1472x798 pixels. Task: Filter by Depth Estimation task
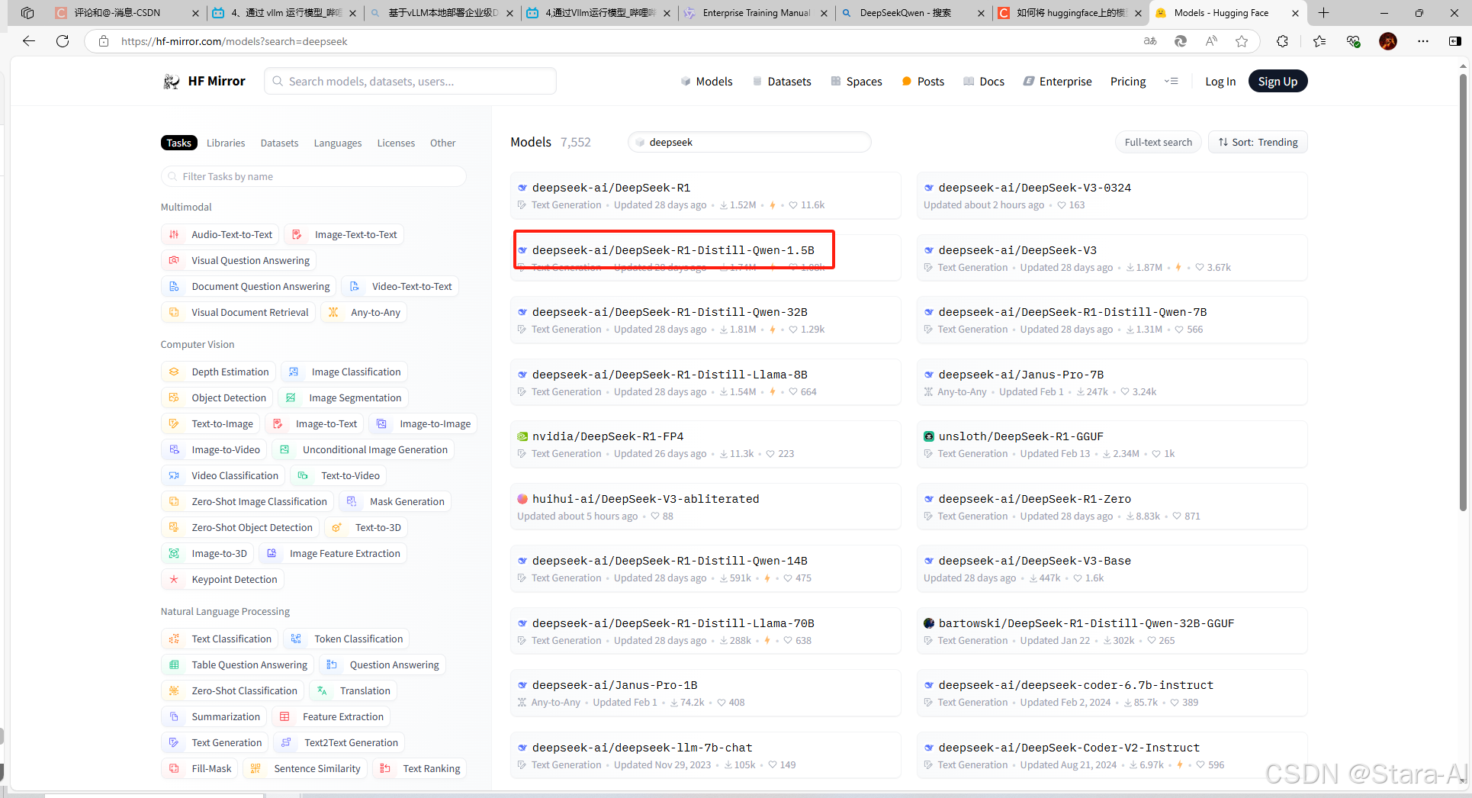click(218, 372)
